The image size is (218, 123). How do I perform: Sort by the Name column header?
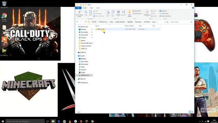coord(97,26)
